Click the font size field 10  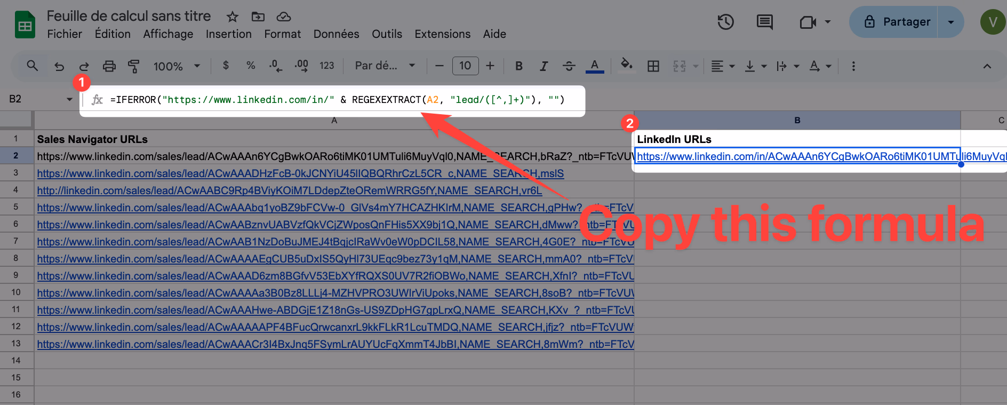tap(465, 66)
